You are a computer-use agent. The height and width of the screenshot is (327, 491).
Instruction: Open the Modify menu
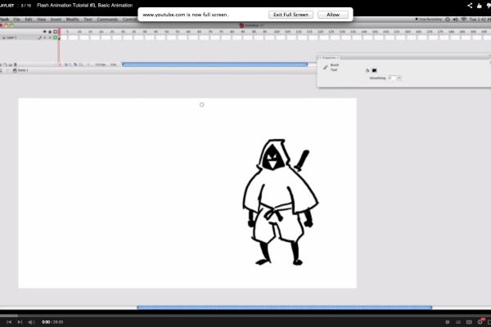coord(71,18)
